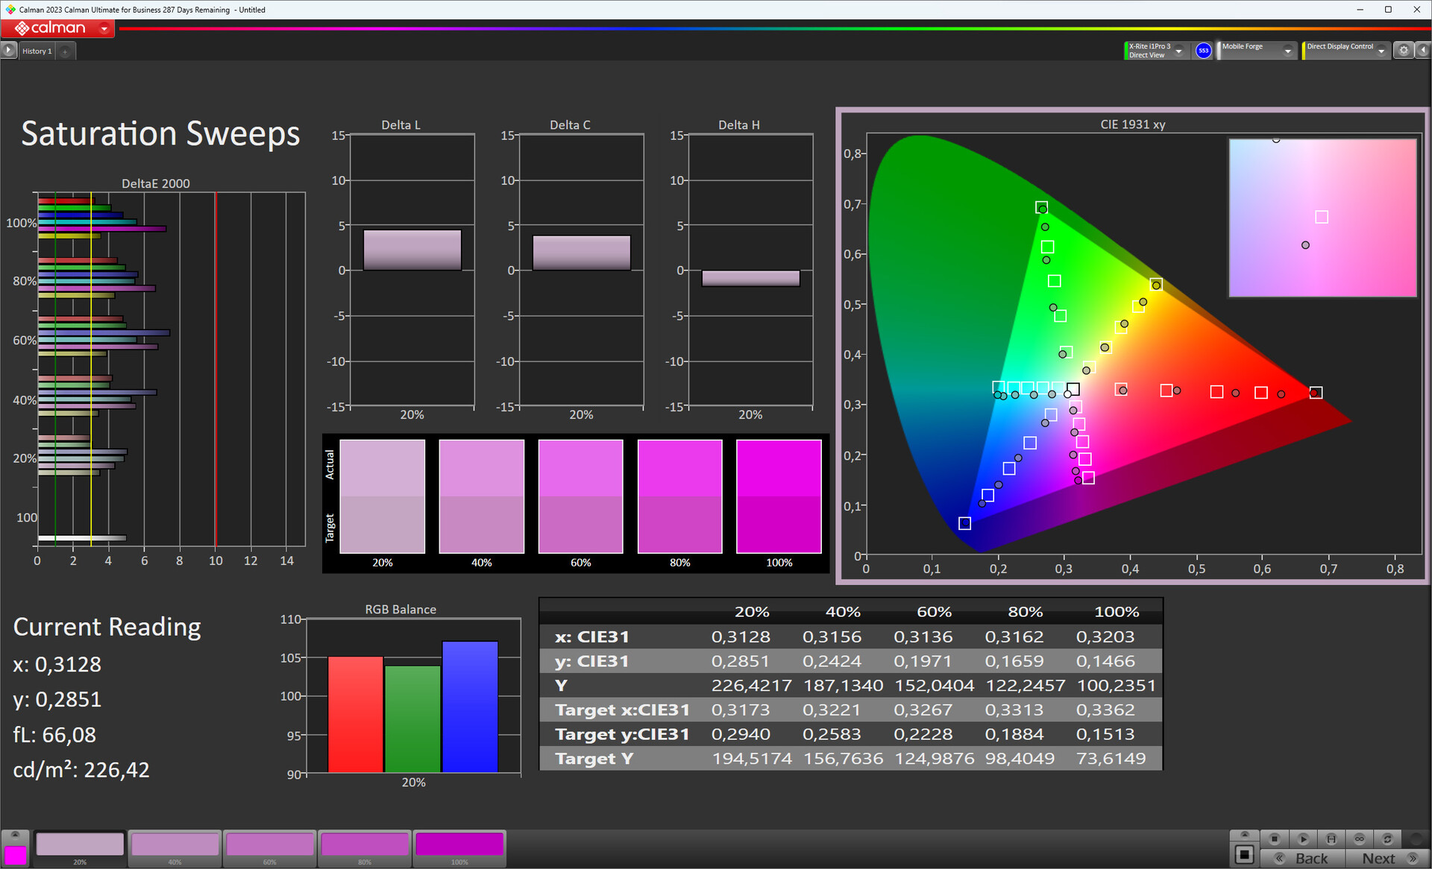The height and width of the screenshot is (869, 1432).
Task: Click the 60% Actual/Target comparison patch
Action: [581, 496]
